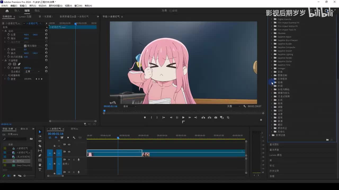Open the 序列(S) menu
Viewport: 339px width, 190px height.
(33, 6)
